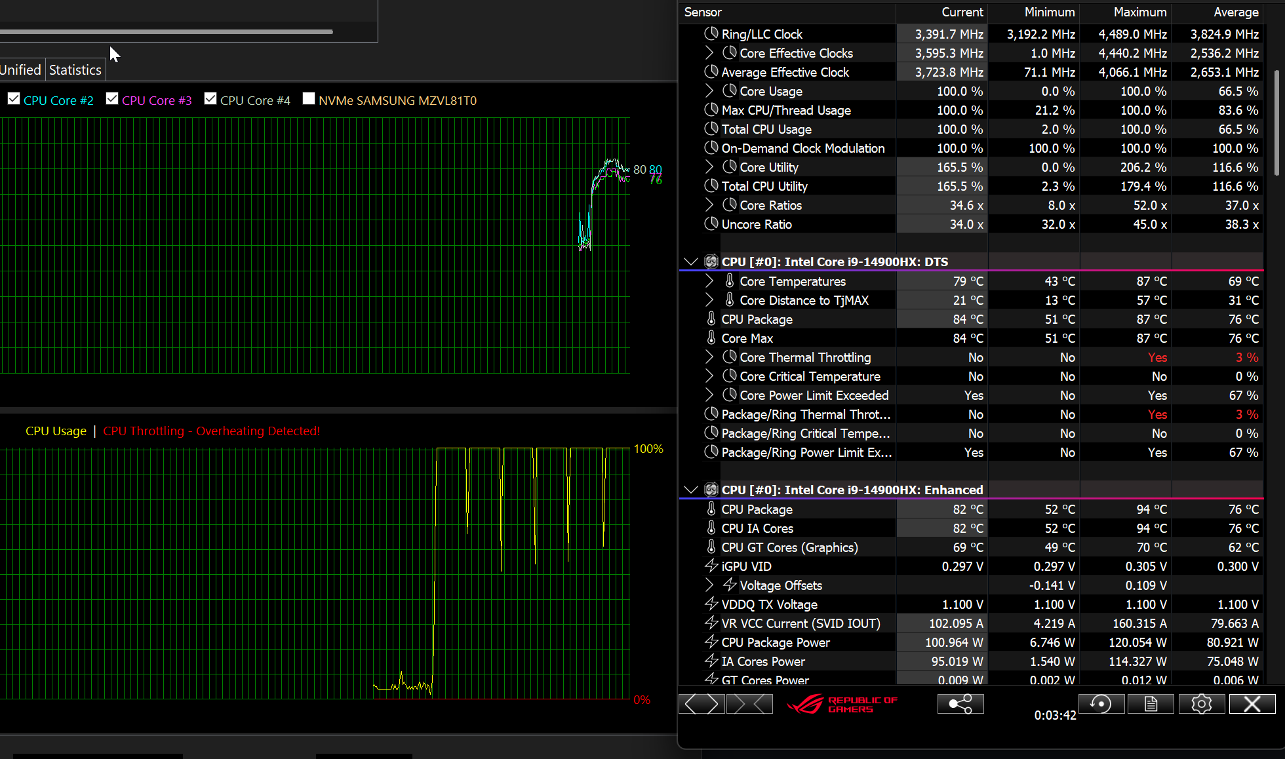Viewport: 1285px width, 759px height.
Task: Click the 0:03:42 elapsed time display
Action: point(1055,715)
